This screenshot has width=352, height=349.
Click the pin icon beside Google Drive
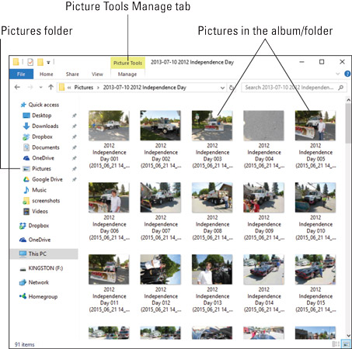click(x=75, y=179)
